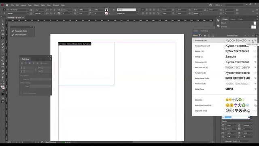Choose the smallest sample text size A
The height and width of the screenshot is (146, 259).
(249, 36)
